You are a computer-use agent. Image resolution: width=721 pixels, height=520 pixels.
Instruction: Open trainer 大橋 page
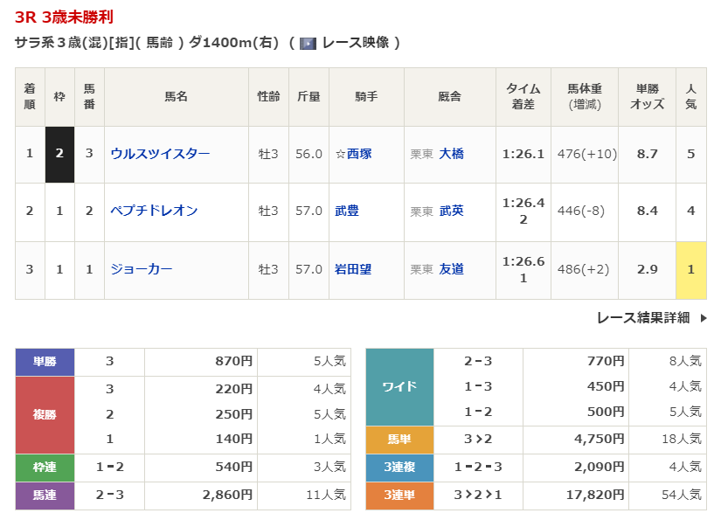[451, 154]
